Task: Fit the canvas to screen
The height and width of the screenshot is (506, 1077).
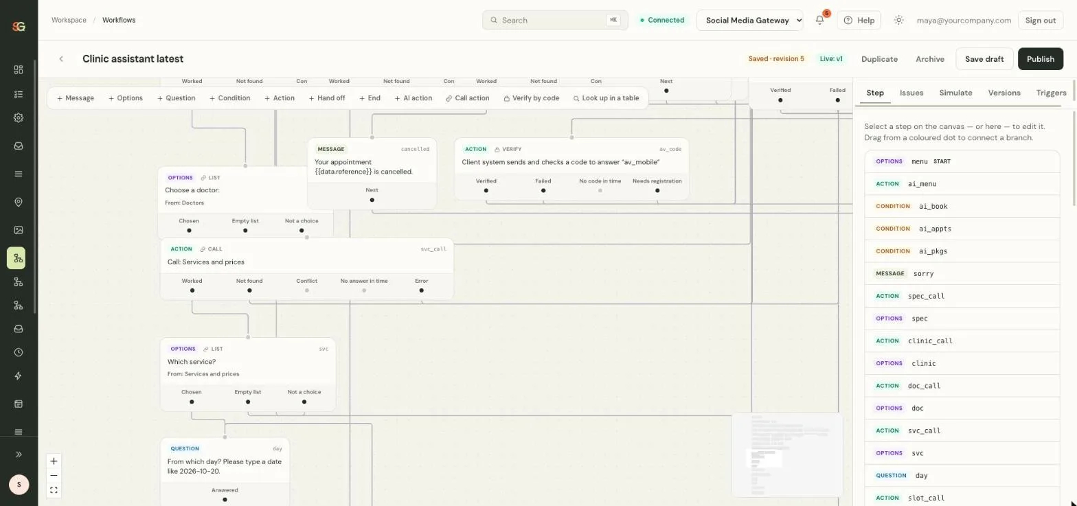Action: pos(54,490)
